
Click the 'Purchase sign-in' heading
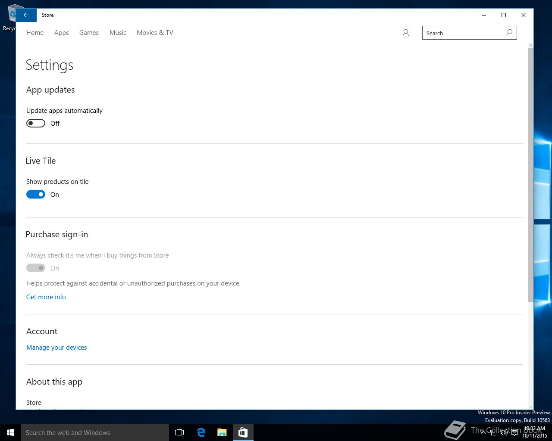click(x=57, y=234)
